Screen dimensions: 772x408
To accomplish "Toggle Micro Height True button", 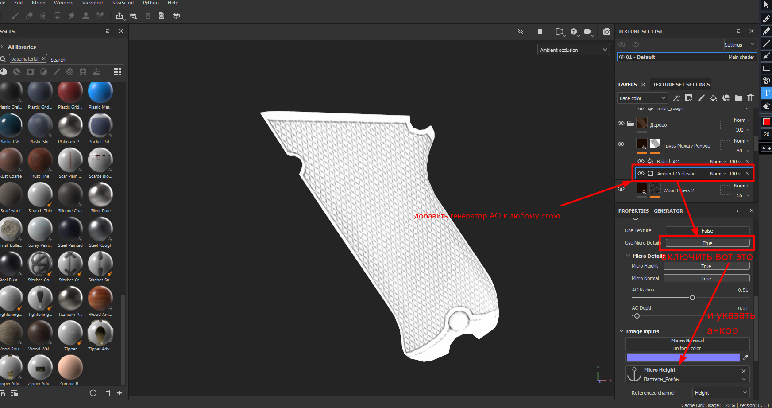I will [x=706, y=266].
